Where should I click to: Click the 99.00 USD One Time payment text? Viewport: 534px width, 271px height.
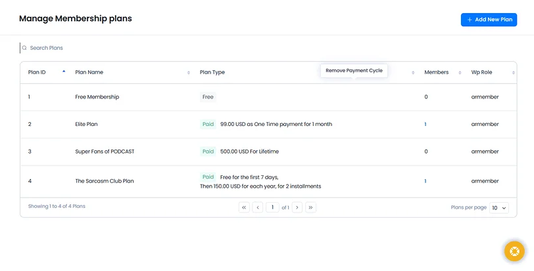(x=276, y=124)
